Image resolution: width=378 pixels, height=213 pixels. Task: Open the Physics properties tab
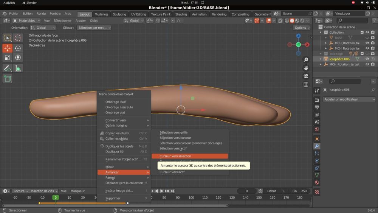pyautogui.click(x=317, y=161)
